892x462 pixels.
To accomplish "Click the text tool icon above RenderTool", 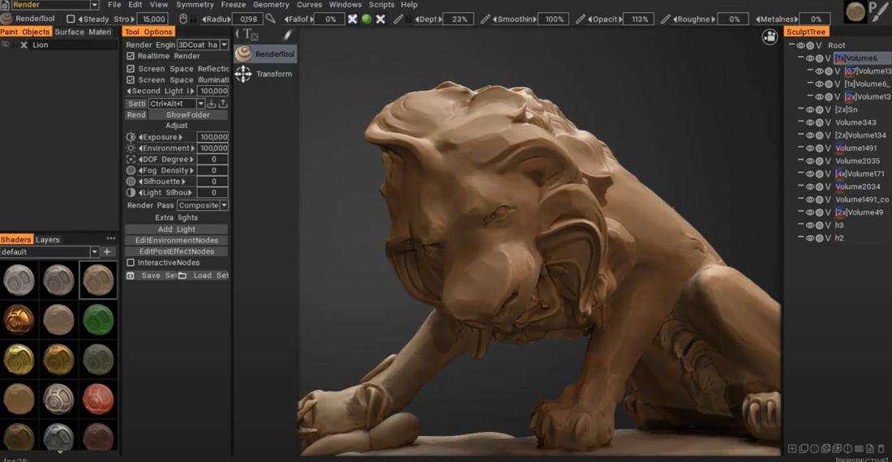I will pyautogui.click(x=250, y=34).
